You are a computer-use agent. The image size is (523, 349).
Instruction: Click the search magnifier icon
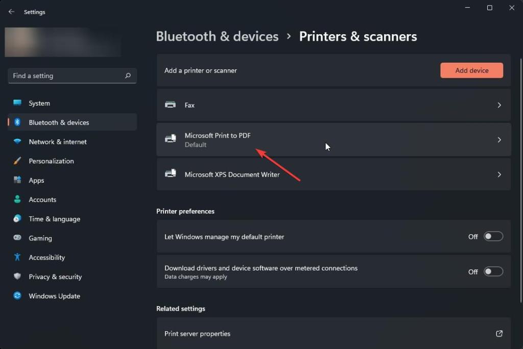click(x=128, y=76)
